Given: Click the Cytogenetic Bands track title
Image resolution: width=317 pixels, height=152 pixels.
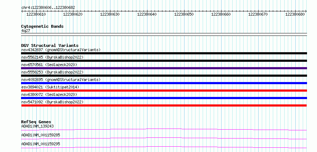Looking at the screenshot, I should point(42,26).
